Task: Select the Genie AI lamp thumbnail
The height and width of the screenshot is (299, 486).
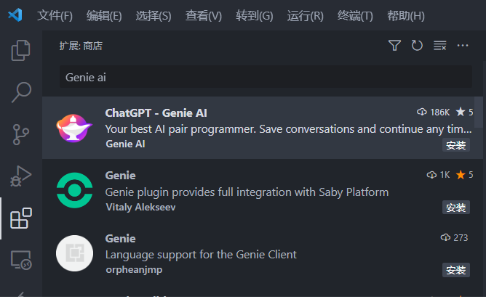Action: click(x=74, y=128)
